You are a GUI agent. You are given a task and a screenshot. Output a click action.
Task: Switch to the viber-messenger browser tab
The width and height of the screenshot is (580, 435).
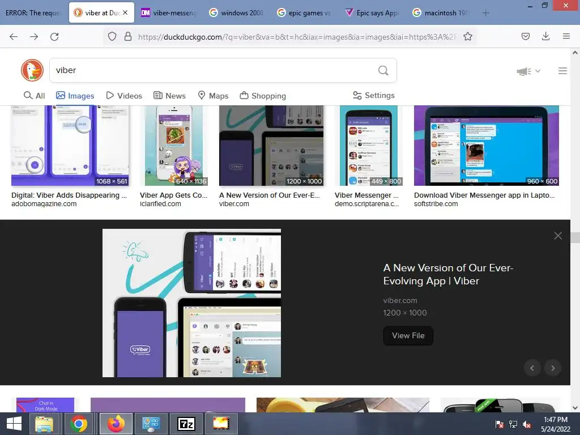pos(168,13)
